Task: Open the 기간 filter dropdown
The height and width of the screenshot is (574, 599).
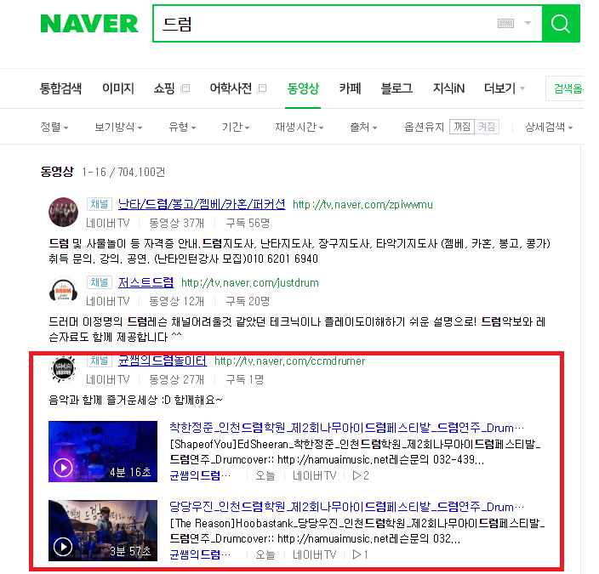Action: (236, 128)
